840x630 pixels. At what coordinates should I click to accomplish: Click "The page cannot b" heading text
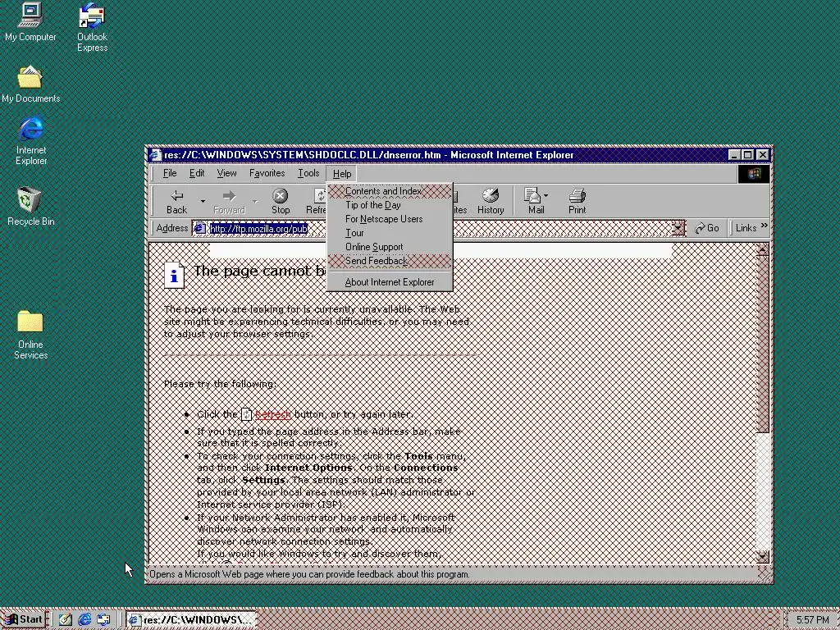click(260, 271)
